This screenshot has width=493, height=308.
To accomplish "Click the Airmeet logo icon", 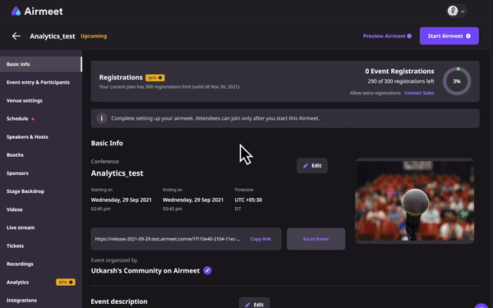I will 16,11.
